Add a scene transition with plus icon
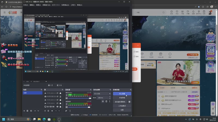The image size is (218, 122). click(103, 101)
